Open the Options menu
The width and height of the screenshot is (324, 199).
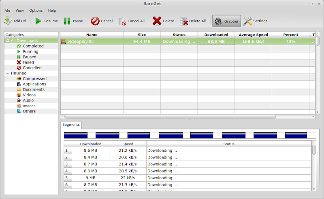point(36,11)
